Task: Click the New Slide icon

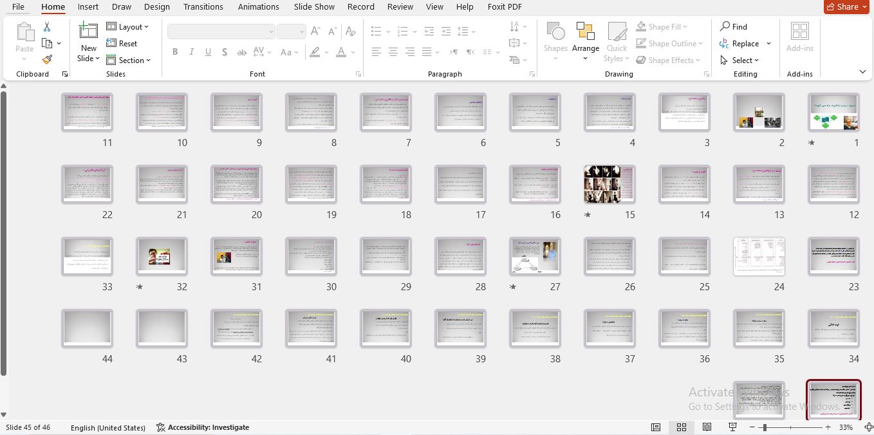Action: pos(88,31)
